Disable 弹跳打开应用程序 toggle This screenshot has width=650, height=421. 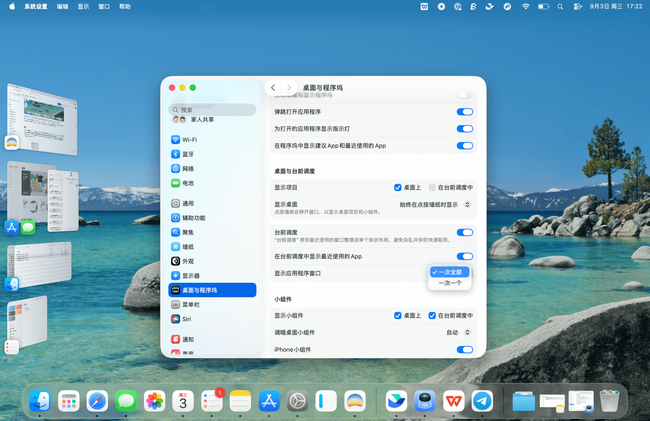tap(464, 112)
